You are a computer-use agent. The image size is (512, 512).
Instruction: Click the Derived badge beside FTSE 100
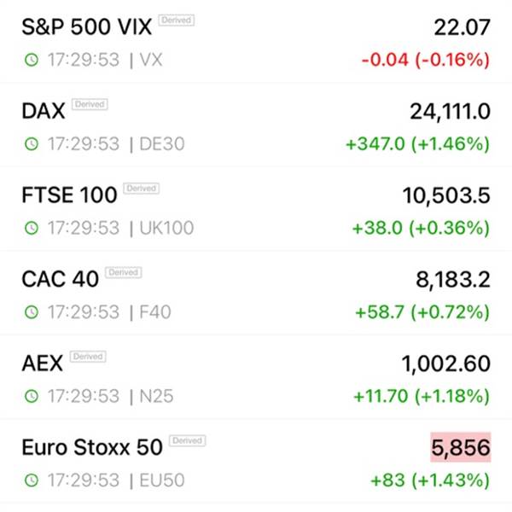pos(141,188)
